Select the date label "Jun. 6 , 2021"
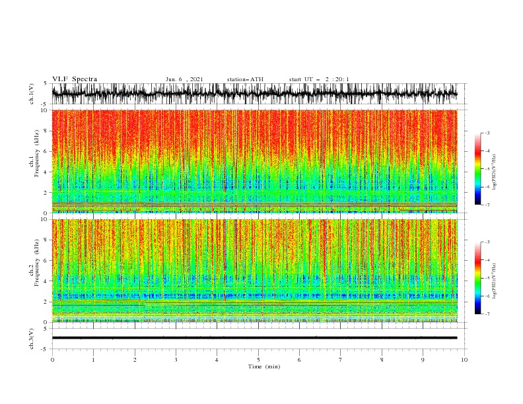The height and width of the screenshot is (404, 523). [x=184, y=79]
